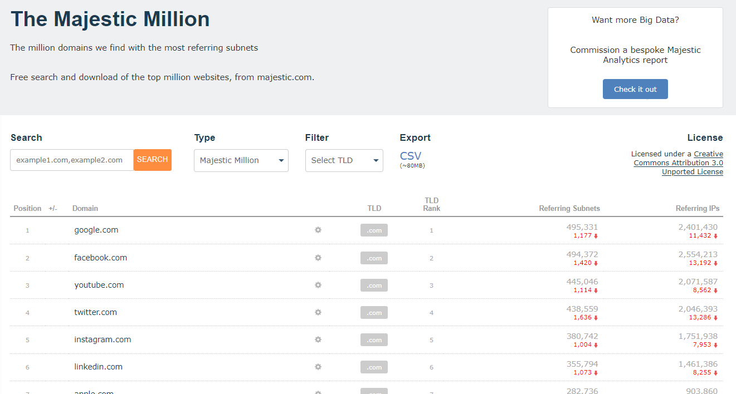Click the gear icon for google.com
The width and height of the screenshot is (736, 394).
(318, 230)
